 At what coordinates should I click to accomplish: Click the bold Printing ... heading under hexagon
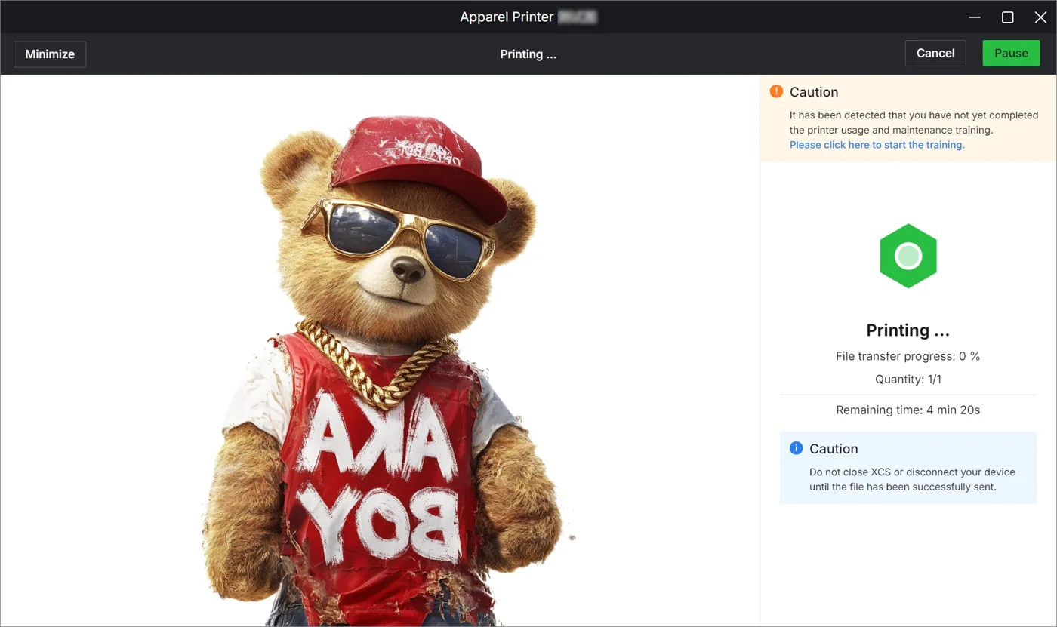tap(908, 330)
